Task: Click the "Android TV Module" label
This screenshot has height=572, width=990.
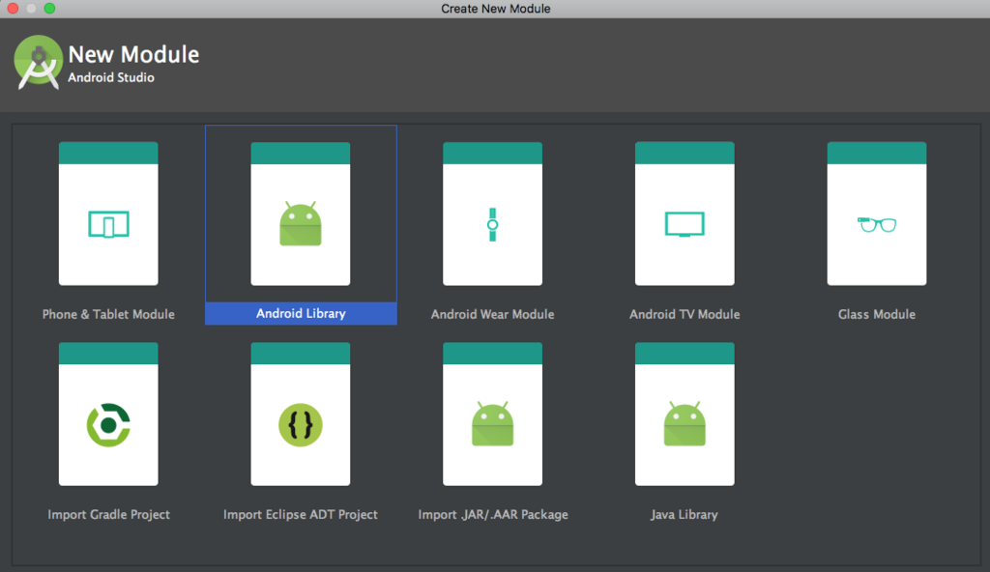Action: click(x=684, y=314)
